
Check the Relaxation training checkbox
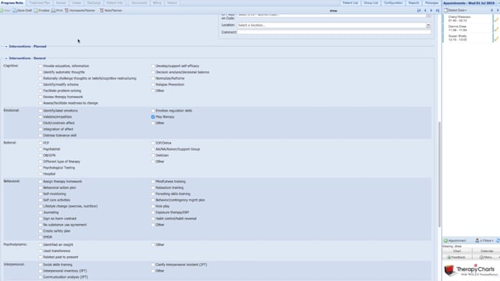point(153,187)
